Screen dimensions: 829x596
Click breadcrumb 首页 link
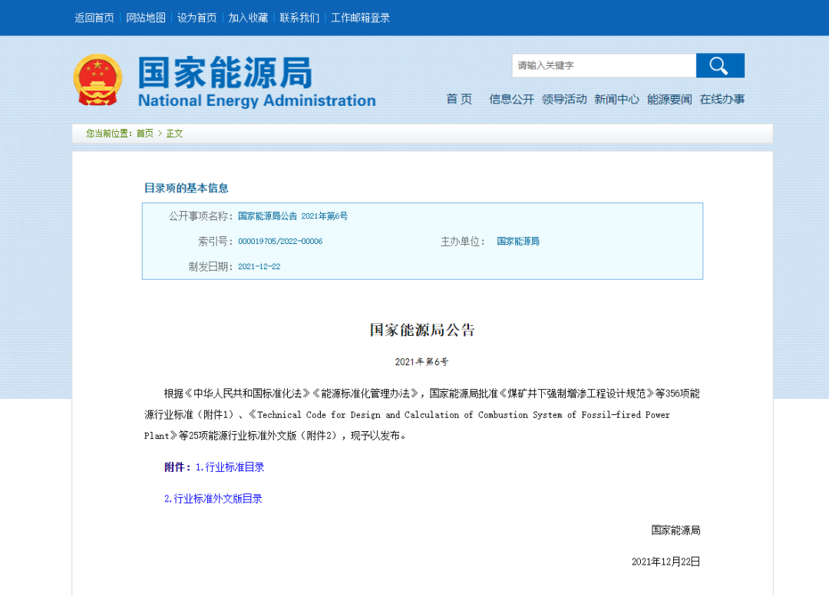click(x=145, y=133)
